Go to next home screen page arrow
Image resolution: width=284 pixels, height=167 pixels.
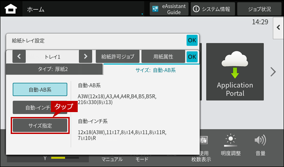(273, 72)
